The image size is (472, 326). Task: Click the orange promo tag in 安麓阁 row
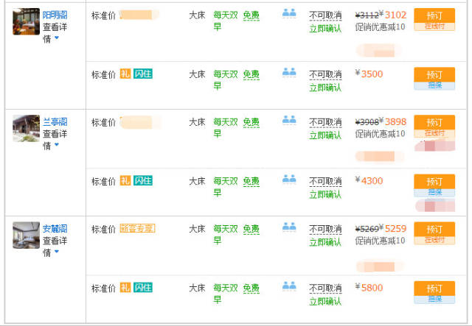(x=137, y=229)
